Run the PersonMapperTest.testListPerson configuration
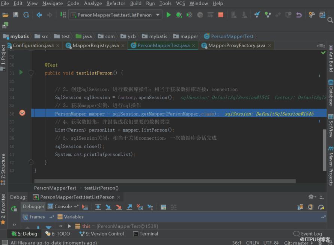 pos(169,15)
